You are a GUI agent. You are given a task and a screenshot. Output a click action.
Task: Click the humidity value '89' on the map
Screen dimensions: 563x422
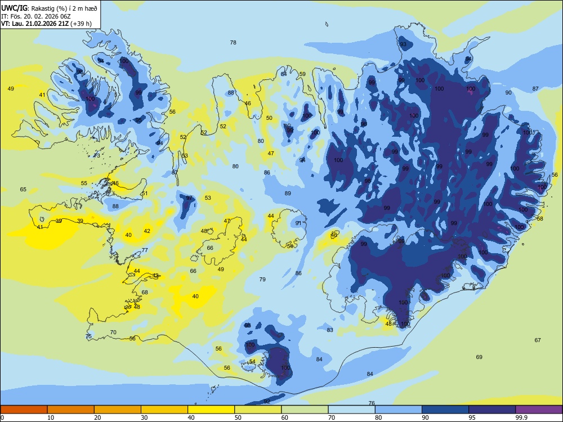[x=288, y=193]
